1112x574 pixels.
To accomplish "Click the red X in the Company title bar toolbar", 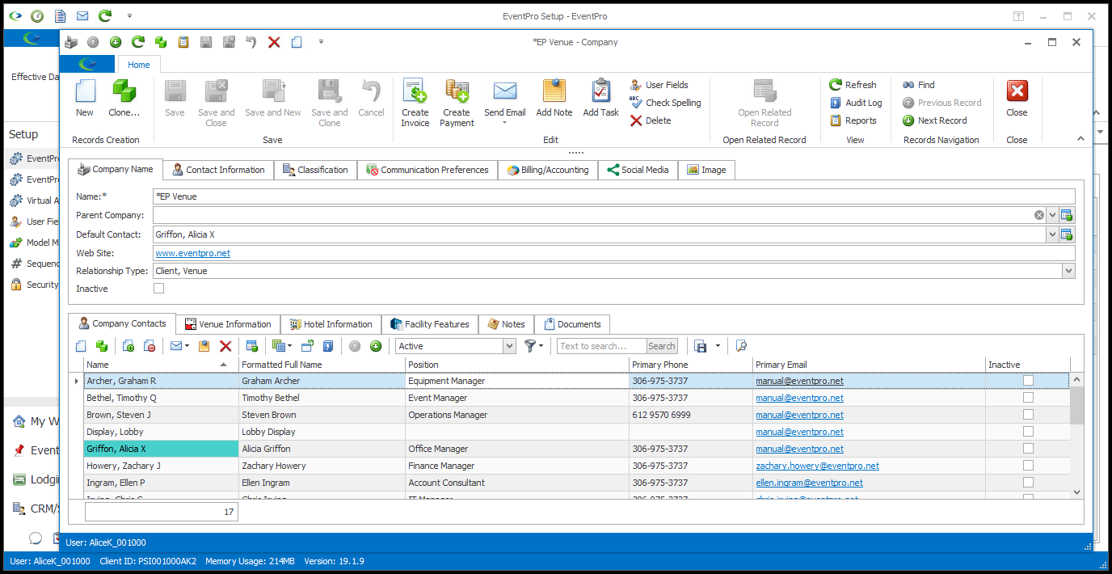I will coord(274,42).
